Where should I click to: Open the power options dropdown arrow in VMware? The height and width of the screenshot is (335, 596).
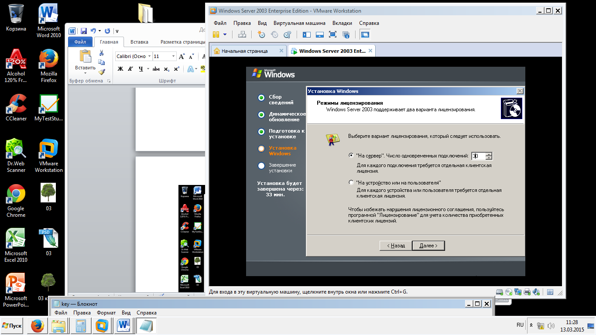click(x=225, y=34)
